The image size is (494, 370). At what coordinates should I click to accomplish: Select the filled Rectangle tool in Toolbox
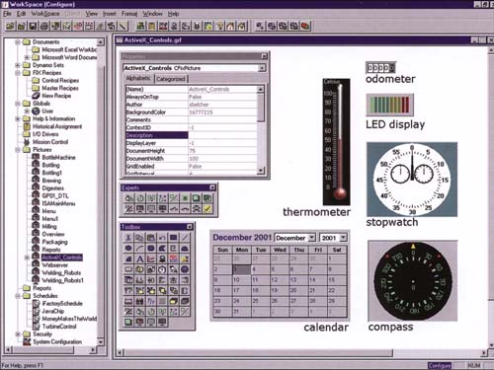[x=174, y=237]
